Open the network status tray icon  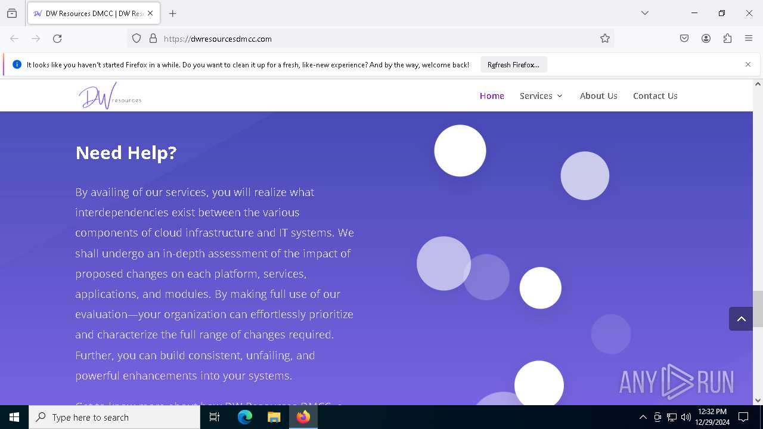click(x=672, y=417)
